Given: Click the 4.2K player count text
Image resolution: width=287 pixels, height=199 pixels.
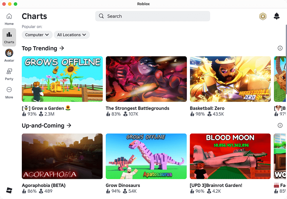Looking at the screenshot, I should pyautogui.click(x=216, y=191).
